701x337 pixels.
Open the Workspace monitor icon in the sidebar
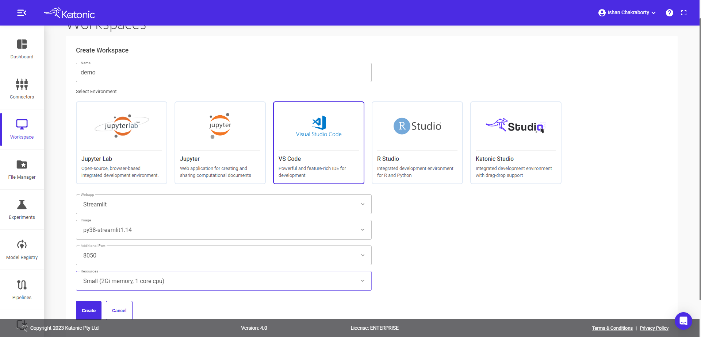pyautogui.click(x=22, y=124)
